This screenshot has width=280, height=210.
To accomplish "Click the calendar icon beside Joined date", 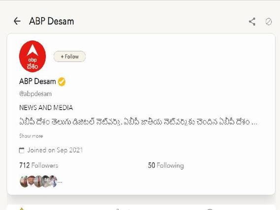I will tap(21, 150).
